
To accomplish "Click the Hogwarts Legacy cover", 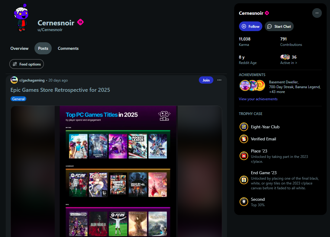I will point(158,224).
